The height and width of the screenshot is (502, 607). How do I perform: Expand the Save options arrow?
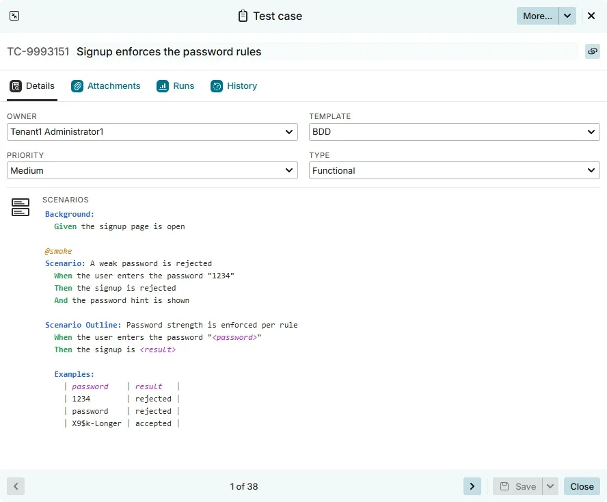(x=550, y=486)
